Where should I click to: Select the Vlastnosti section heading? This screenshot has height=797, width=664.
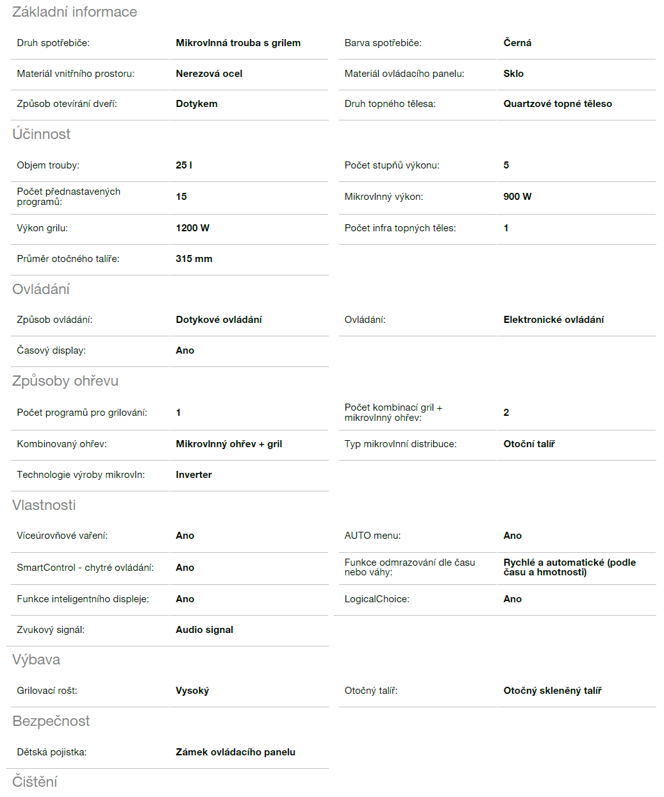point(44,505)
